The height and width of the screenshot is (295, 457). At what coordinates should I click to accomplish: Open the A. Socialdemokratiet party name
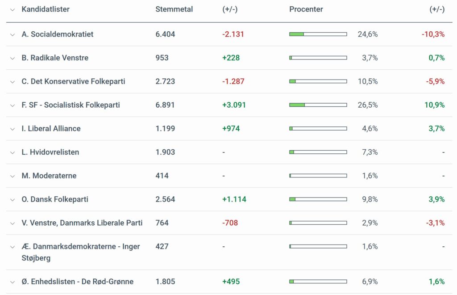[x=58, y=34]
